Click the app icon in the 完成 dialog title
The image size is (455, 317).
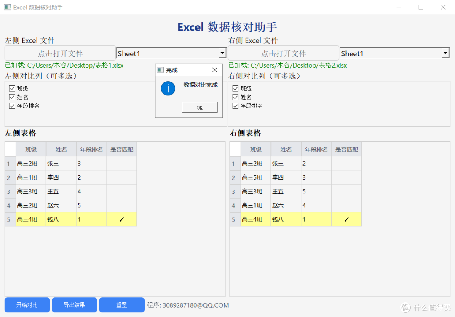pos(160,70)
